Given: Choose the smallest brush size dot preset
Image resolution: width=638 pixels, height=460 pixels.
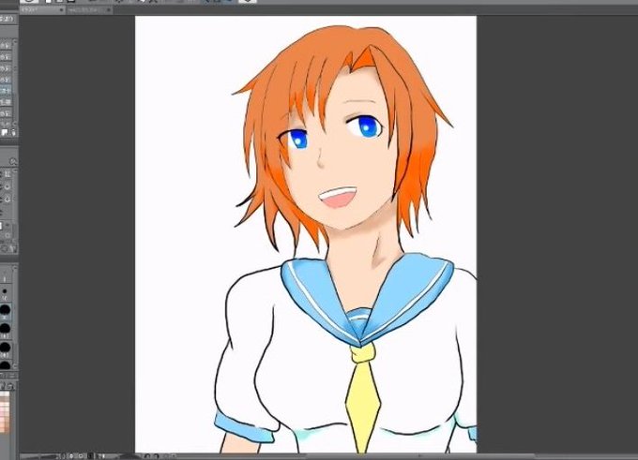Looking at the screenshot, I should (x=5, y=291).
